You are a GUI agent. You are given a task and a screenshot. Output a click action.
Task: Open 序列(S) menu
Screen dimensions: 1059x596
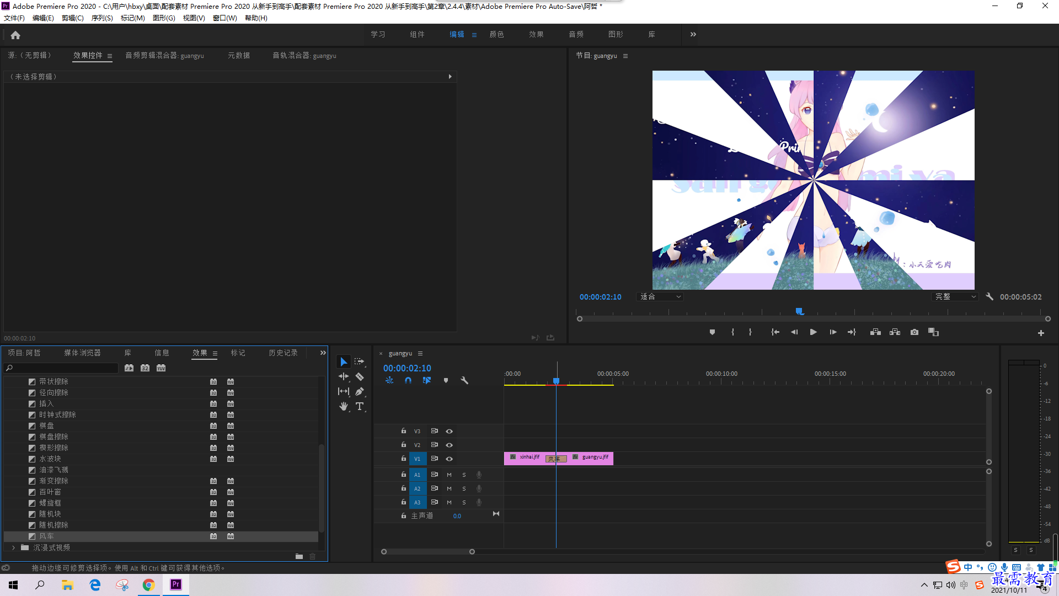click(102, 18)
